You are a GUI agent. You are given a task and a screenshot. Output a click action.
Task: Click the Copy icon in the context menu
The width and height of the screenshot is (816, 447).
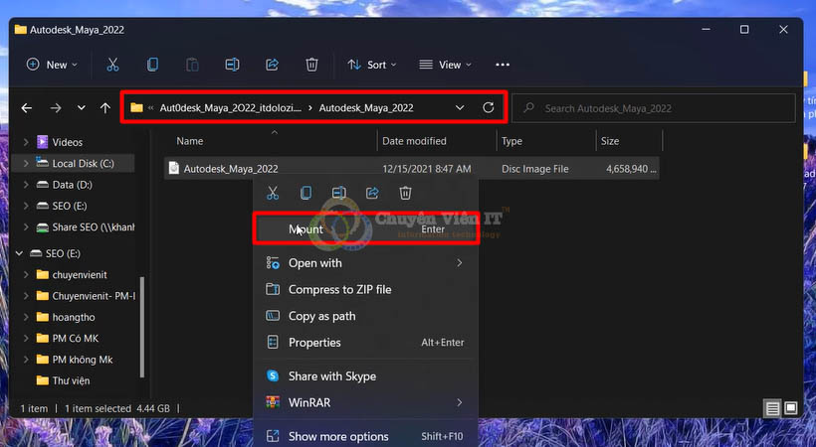[x=306, y=193]
